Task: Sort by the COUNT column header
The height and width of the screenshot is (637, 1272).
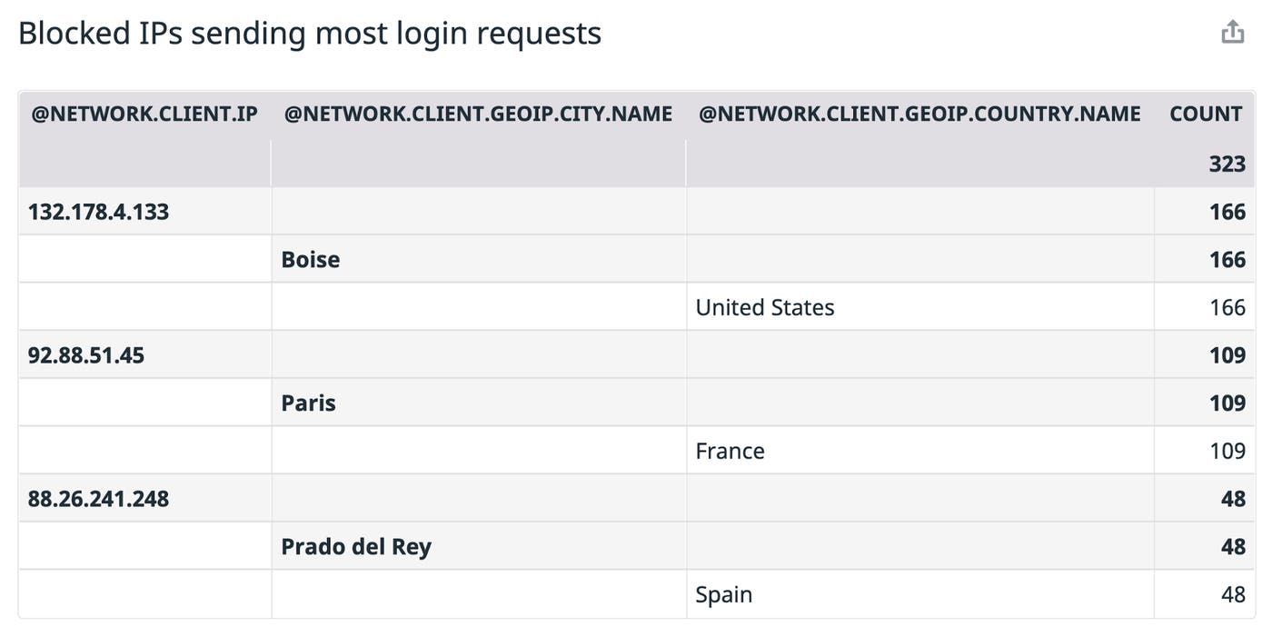Action: (1205, 112)
